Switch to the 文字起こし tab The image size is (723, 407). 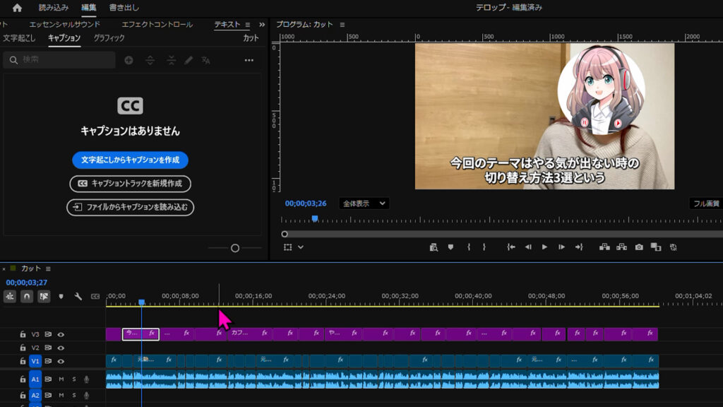pos(19,38)
